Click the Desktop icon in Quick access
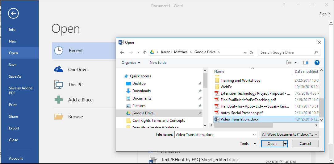The width and height of the screenshot is (334, 164). (128, 84)
